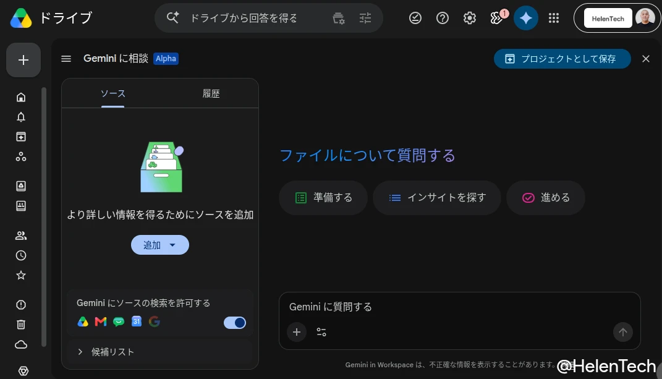The image size is (662, 379).
Task: Open Trash bin icon in sidebar
Action: point(21,325)
